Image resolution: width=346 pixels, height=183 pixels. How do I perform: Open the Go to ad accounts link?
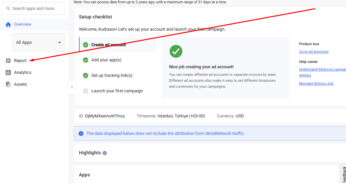pos(313,51)
